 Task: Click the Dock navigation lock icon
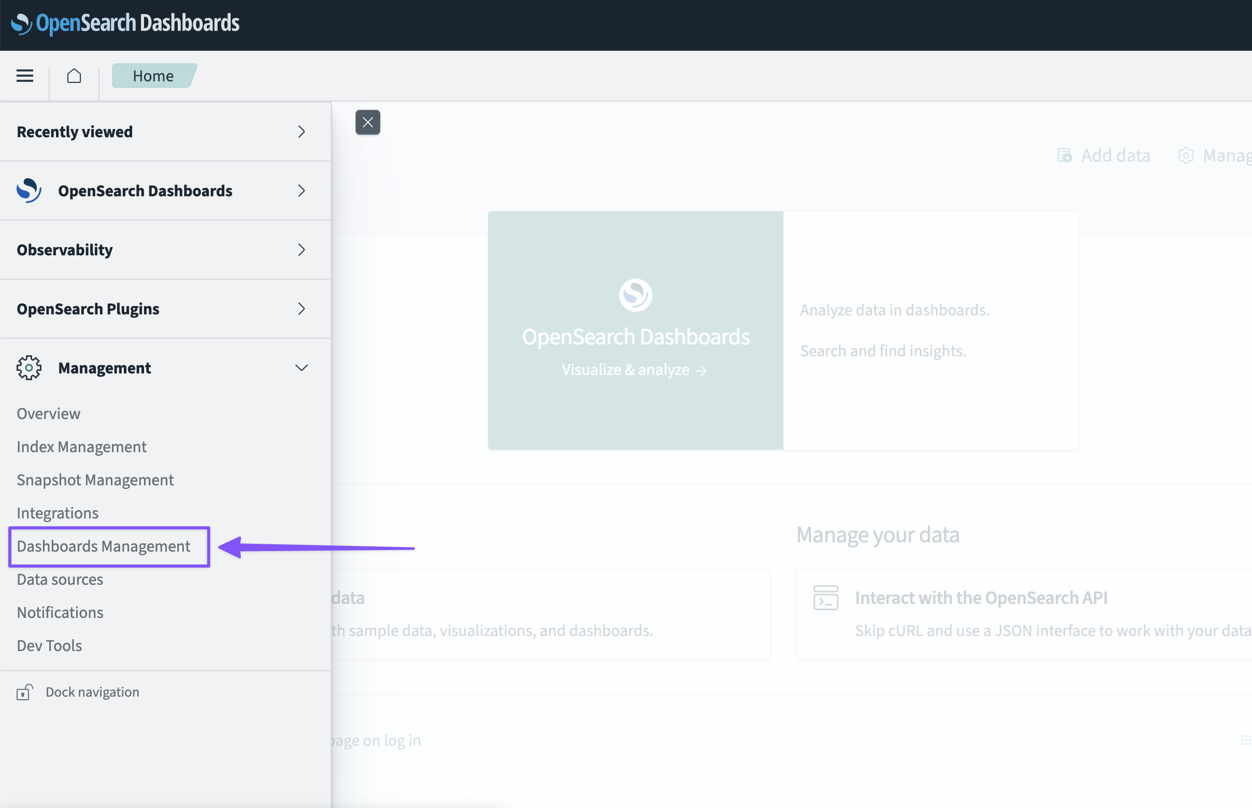click(x=24, y=692)
